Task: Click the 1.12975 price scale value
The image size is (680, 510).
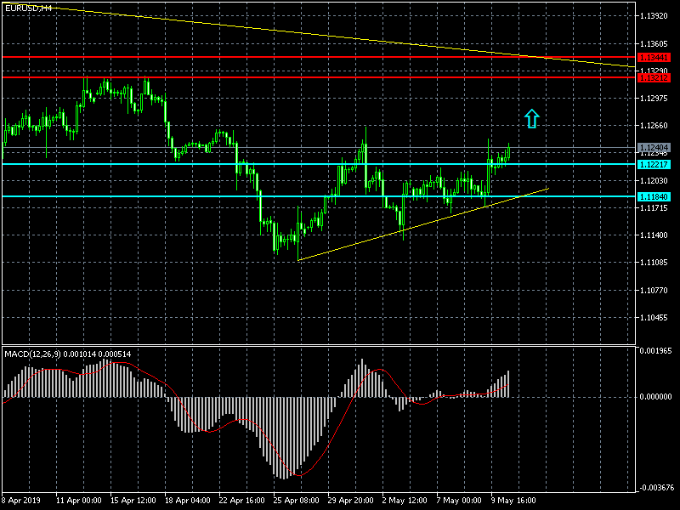Action: 654,99
